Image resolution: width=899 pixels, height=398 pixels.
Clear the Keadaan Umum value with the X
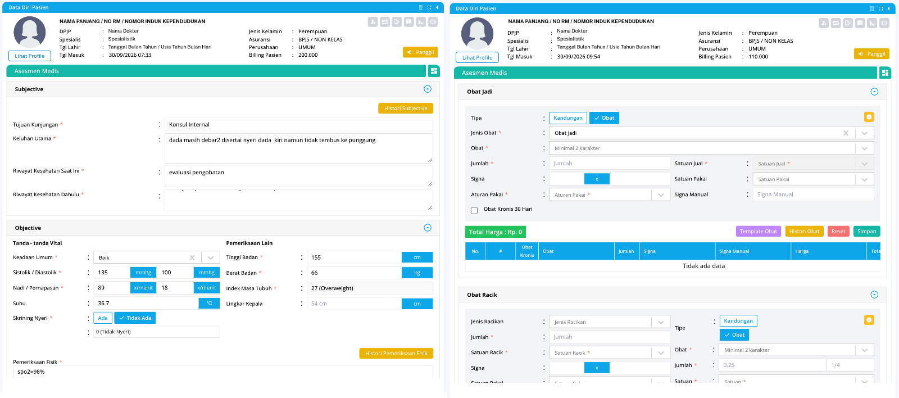coord(192,257)
